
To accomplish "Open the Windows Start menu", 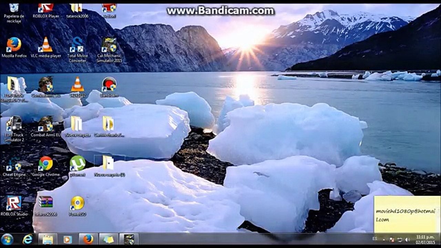I will (x=7, y=239).
